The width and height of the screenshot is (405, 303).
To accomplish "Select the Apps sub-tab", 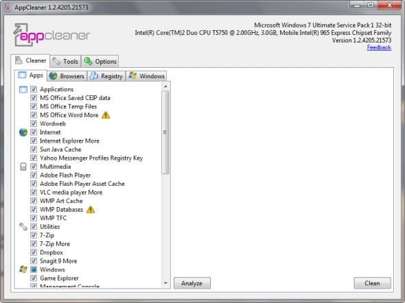I will tap(31, 75).
